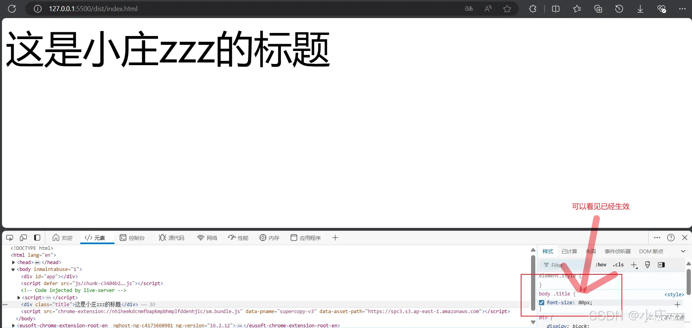
Task: Open the translate page icon
Action: click(469, 8)
